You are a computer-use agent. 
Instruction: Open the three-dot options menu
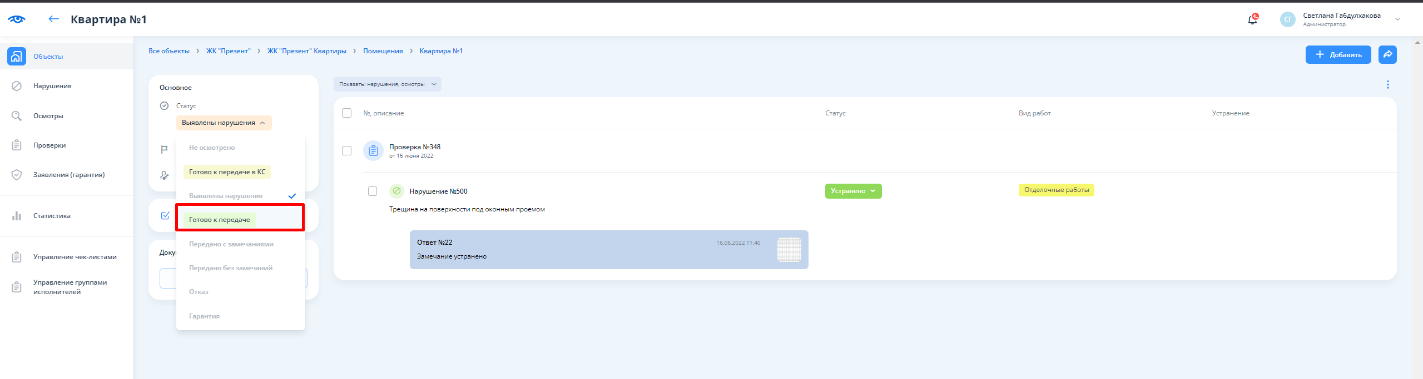[x=1387, y=84]
